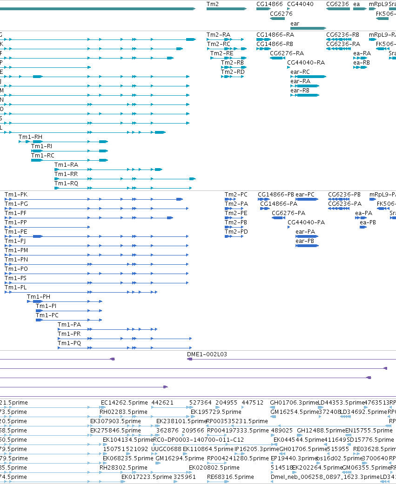Click the CG6236-PB protein label
This screenshot has width=396, height=484.
click(344, 195)
